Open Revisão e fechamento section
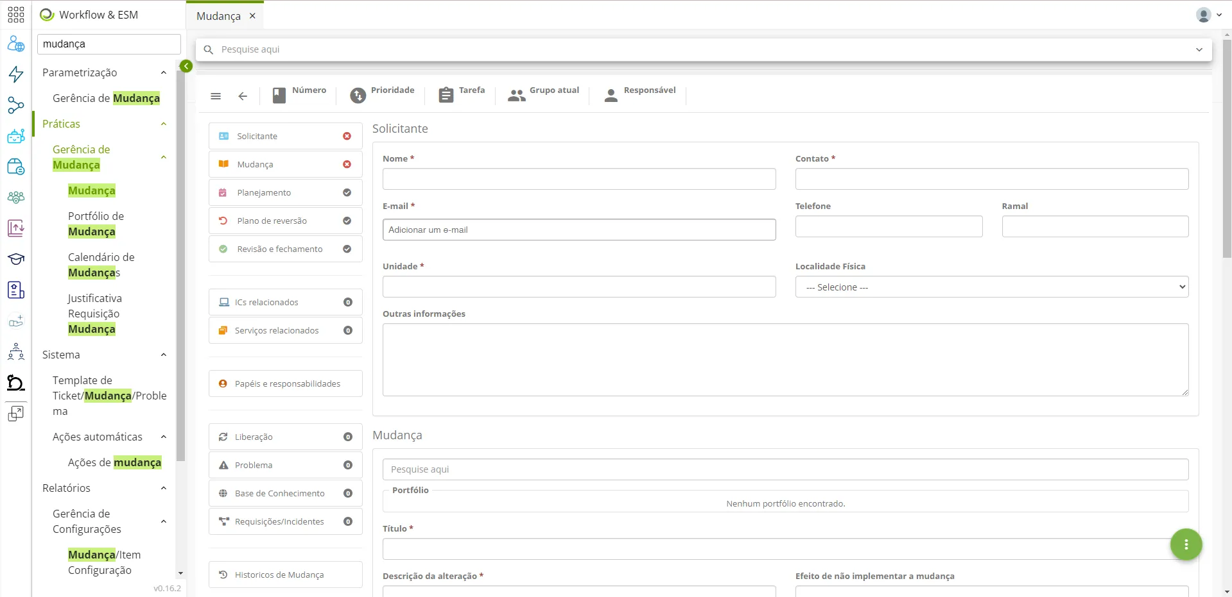The width and height of the screenshot is (1232, 597). tap(285, 249)
